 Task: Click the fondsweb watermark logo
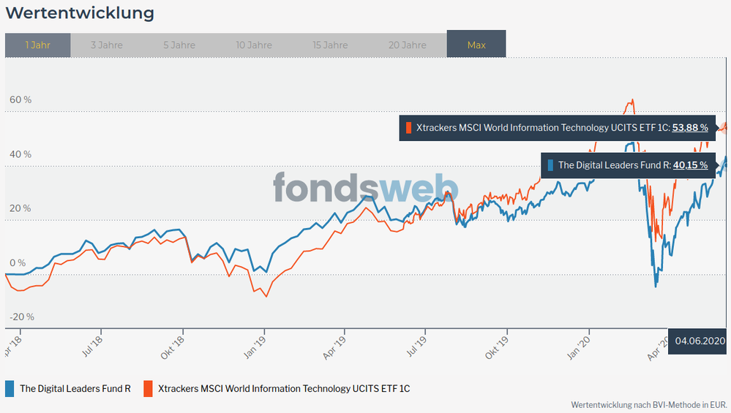tap(366, 189)
